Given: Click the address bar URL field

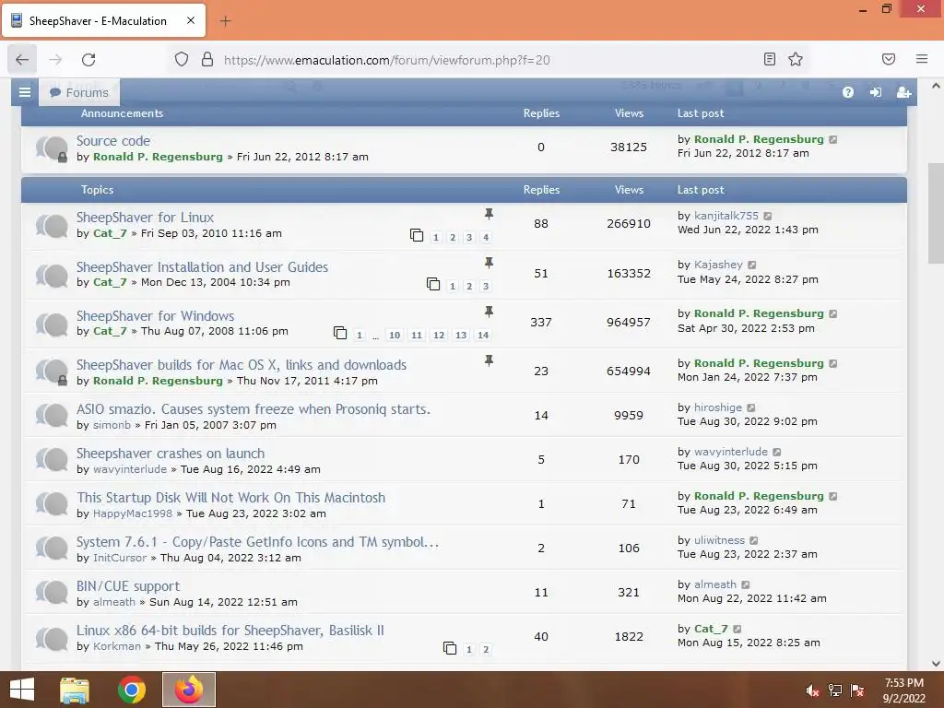Looking at the screenshot, I should pyautogui.click(x=489, y=60).
